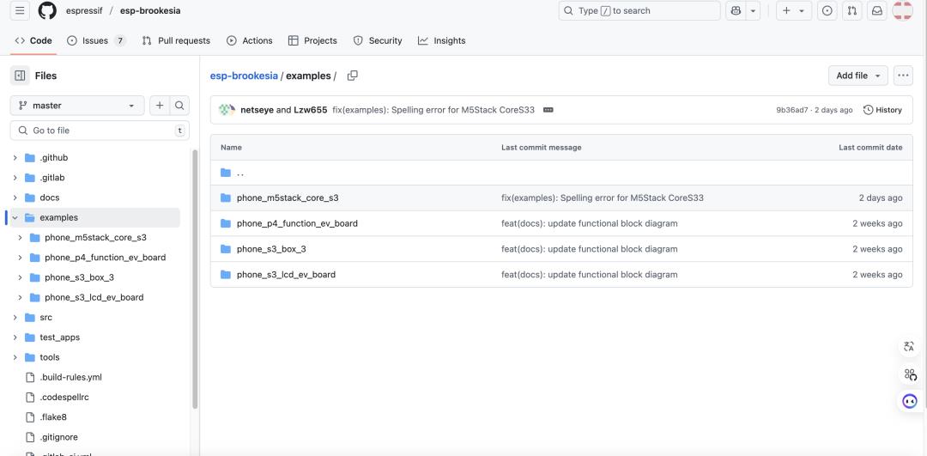Expand phone_m5stack_core_s3 tree chevron

(20, 238)
